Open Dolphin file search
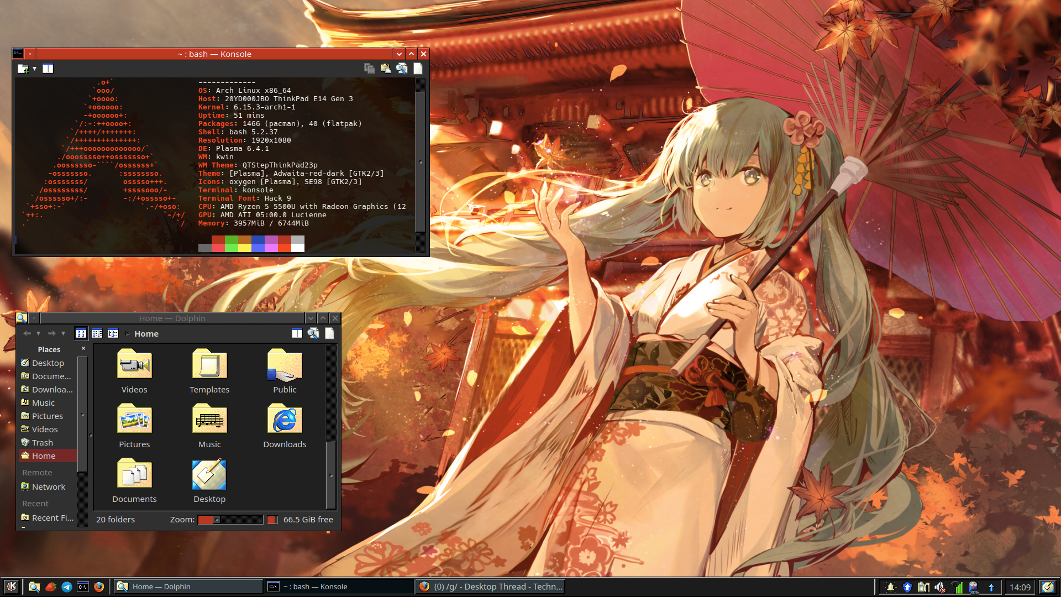This screenshot has width=1061, height=597. pos(313,333)
